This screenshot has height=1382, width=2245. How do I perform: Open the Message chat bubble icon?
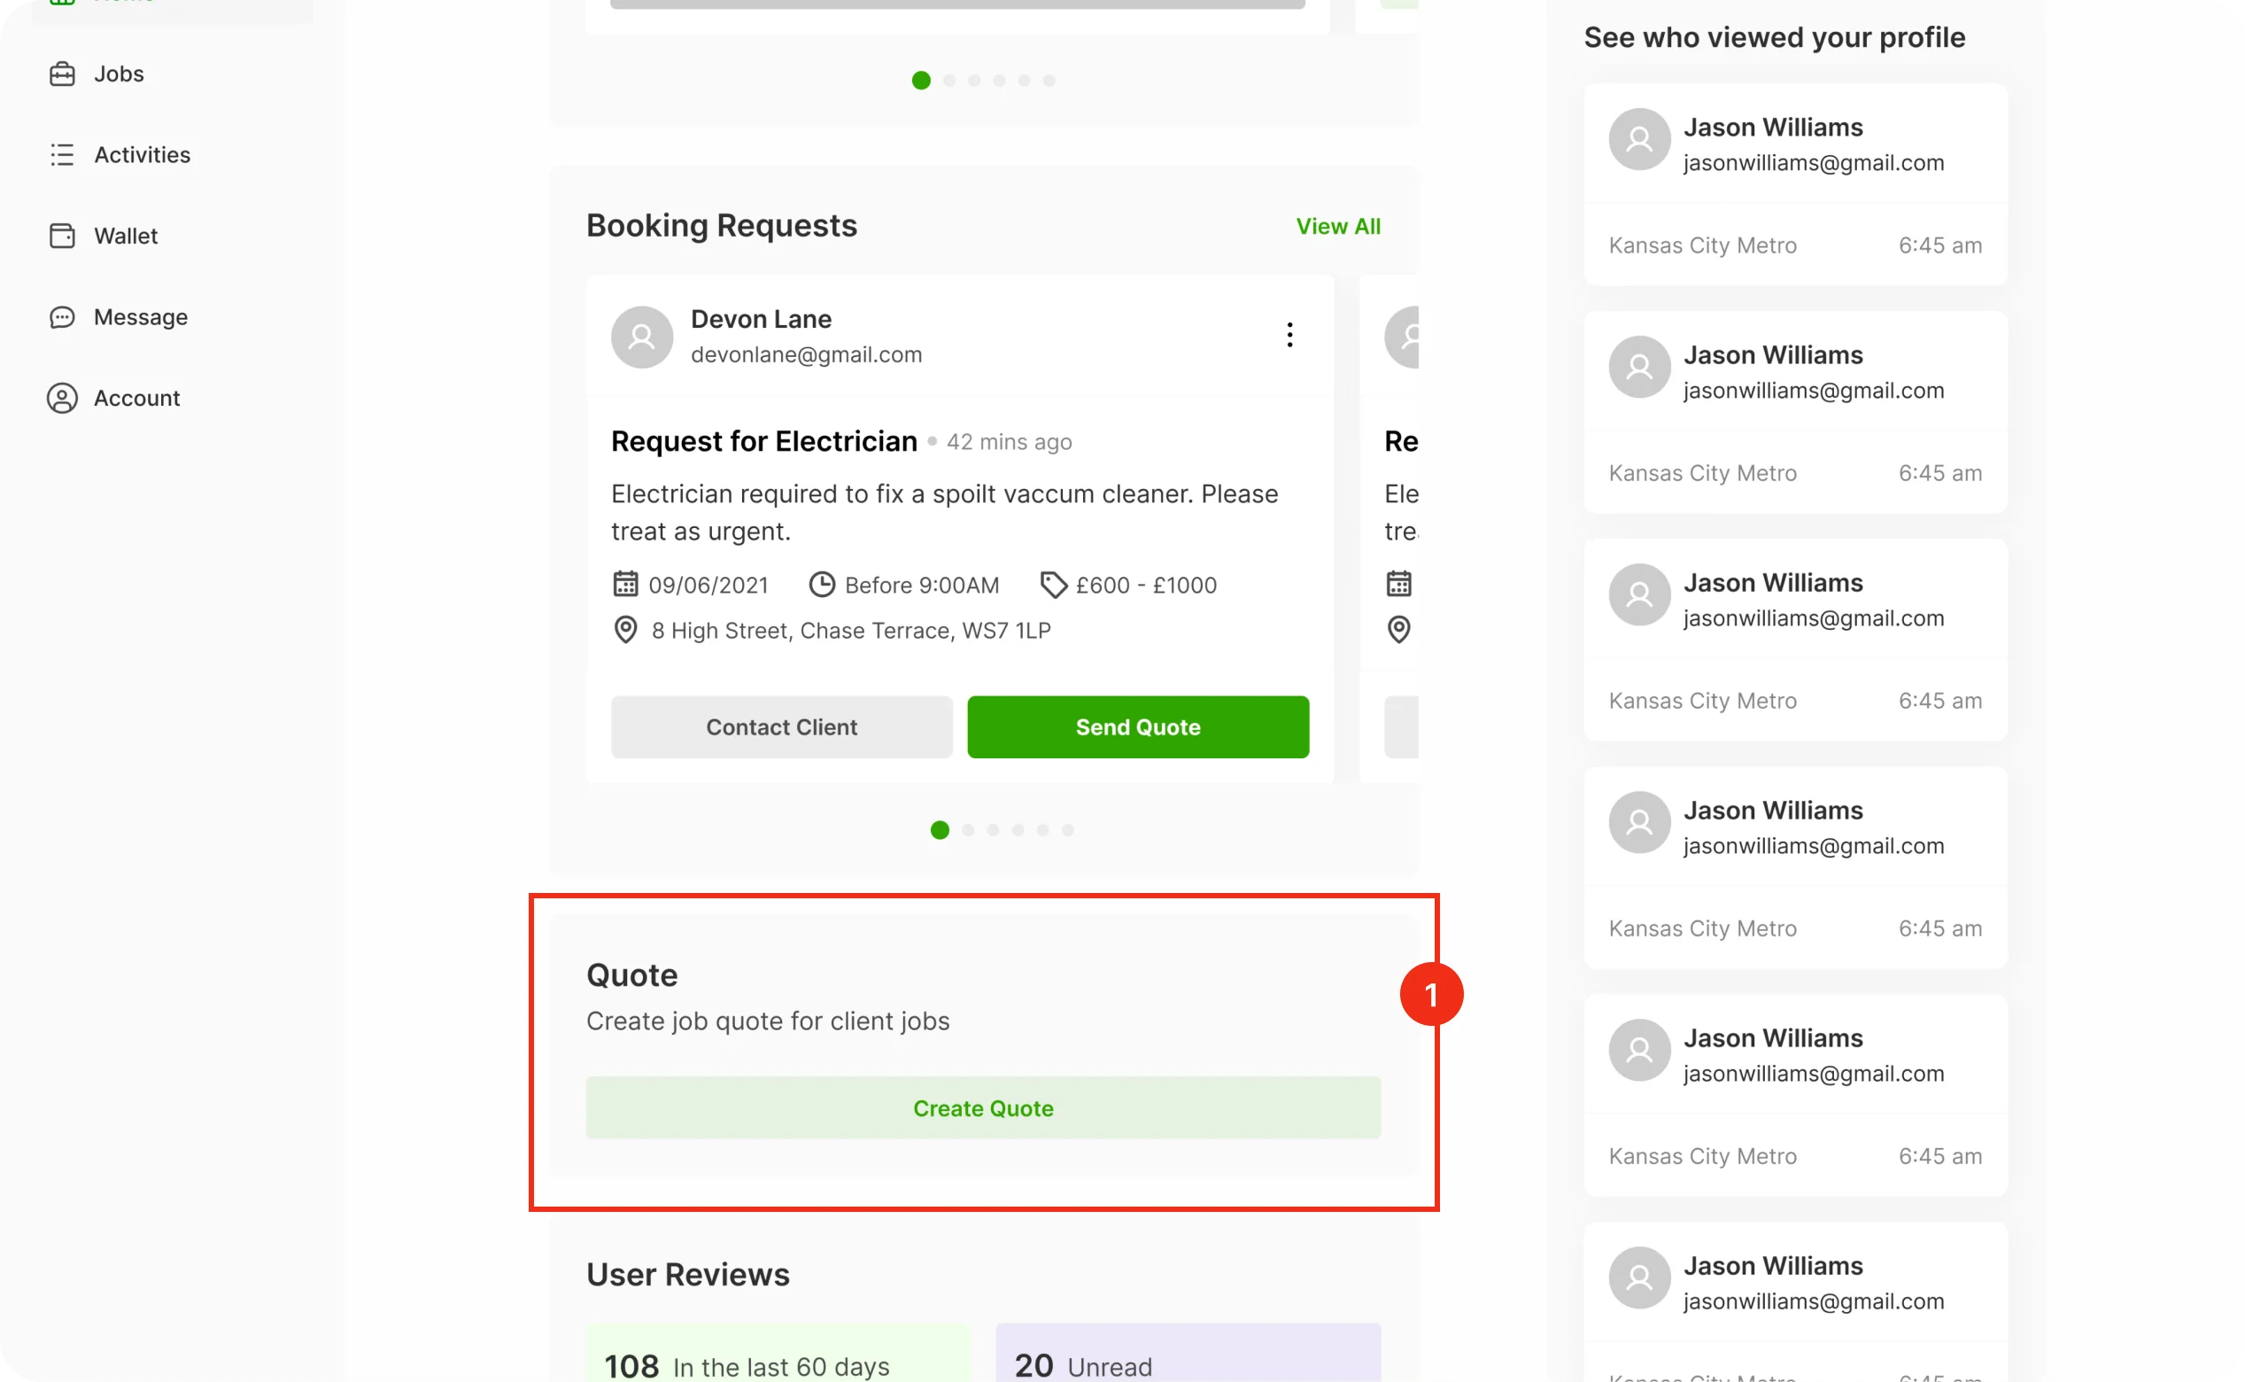(62, 317)
